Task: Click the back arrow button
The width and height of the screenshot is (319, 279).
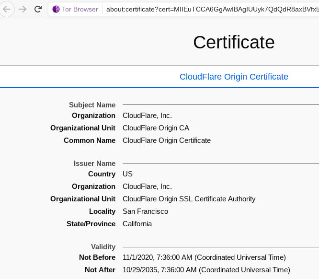Action: pyautogui.click(x=7, y=9)
